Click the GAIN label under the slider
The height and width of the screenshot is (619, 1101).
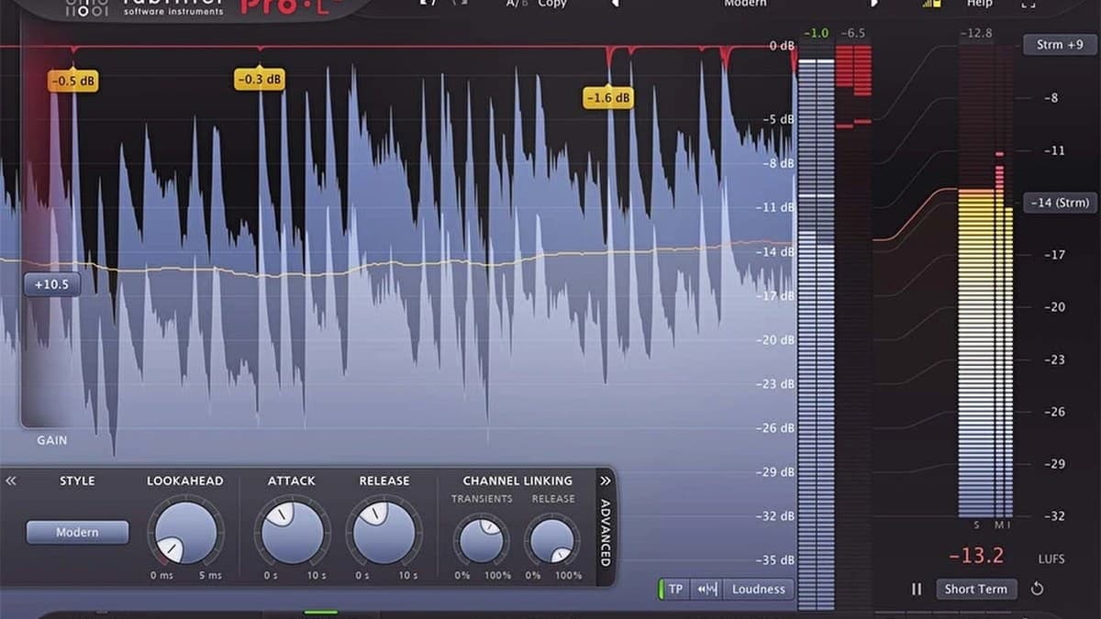tap(52, 440)
